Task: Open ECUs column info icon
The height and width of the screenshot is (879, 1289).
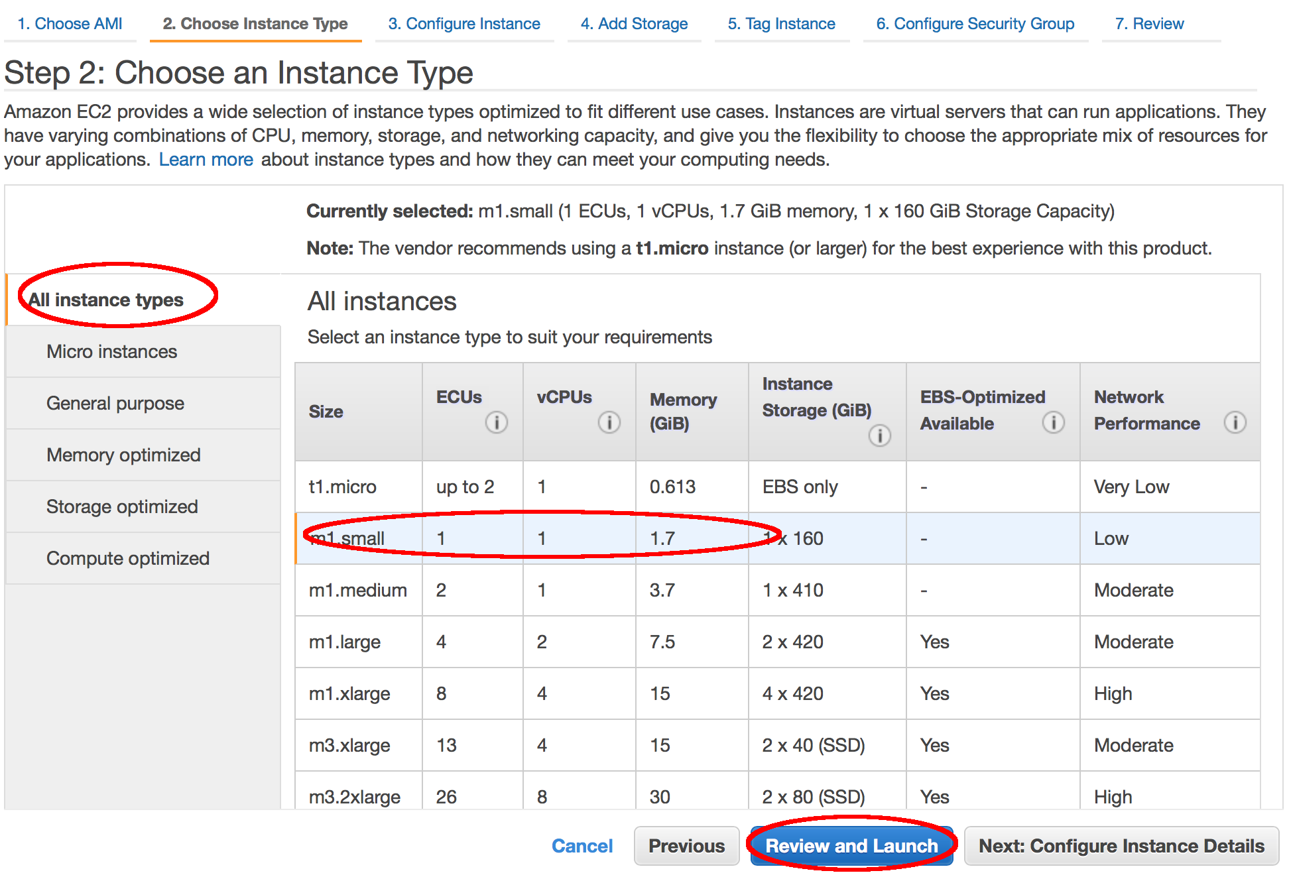Action: [x=496, y=422]
